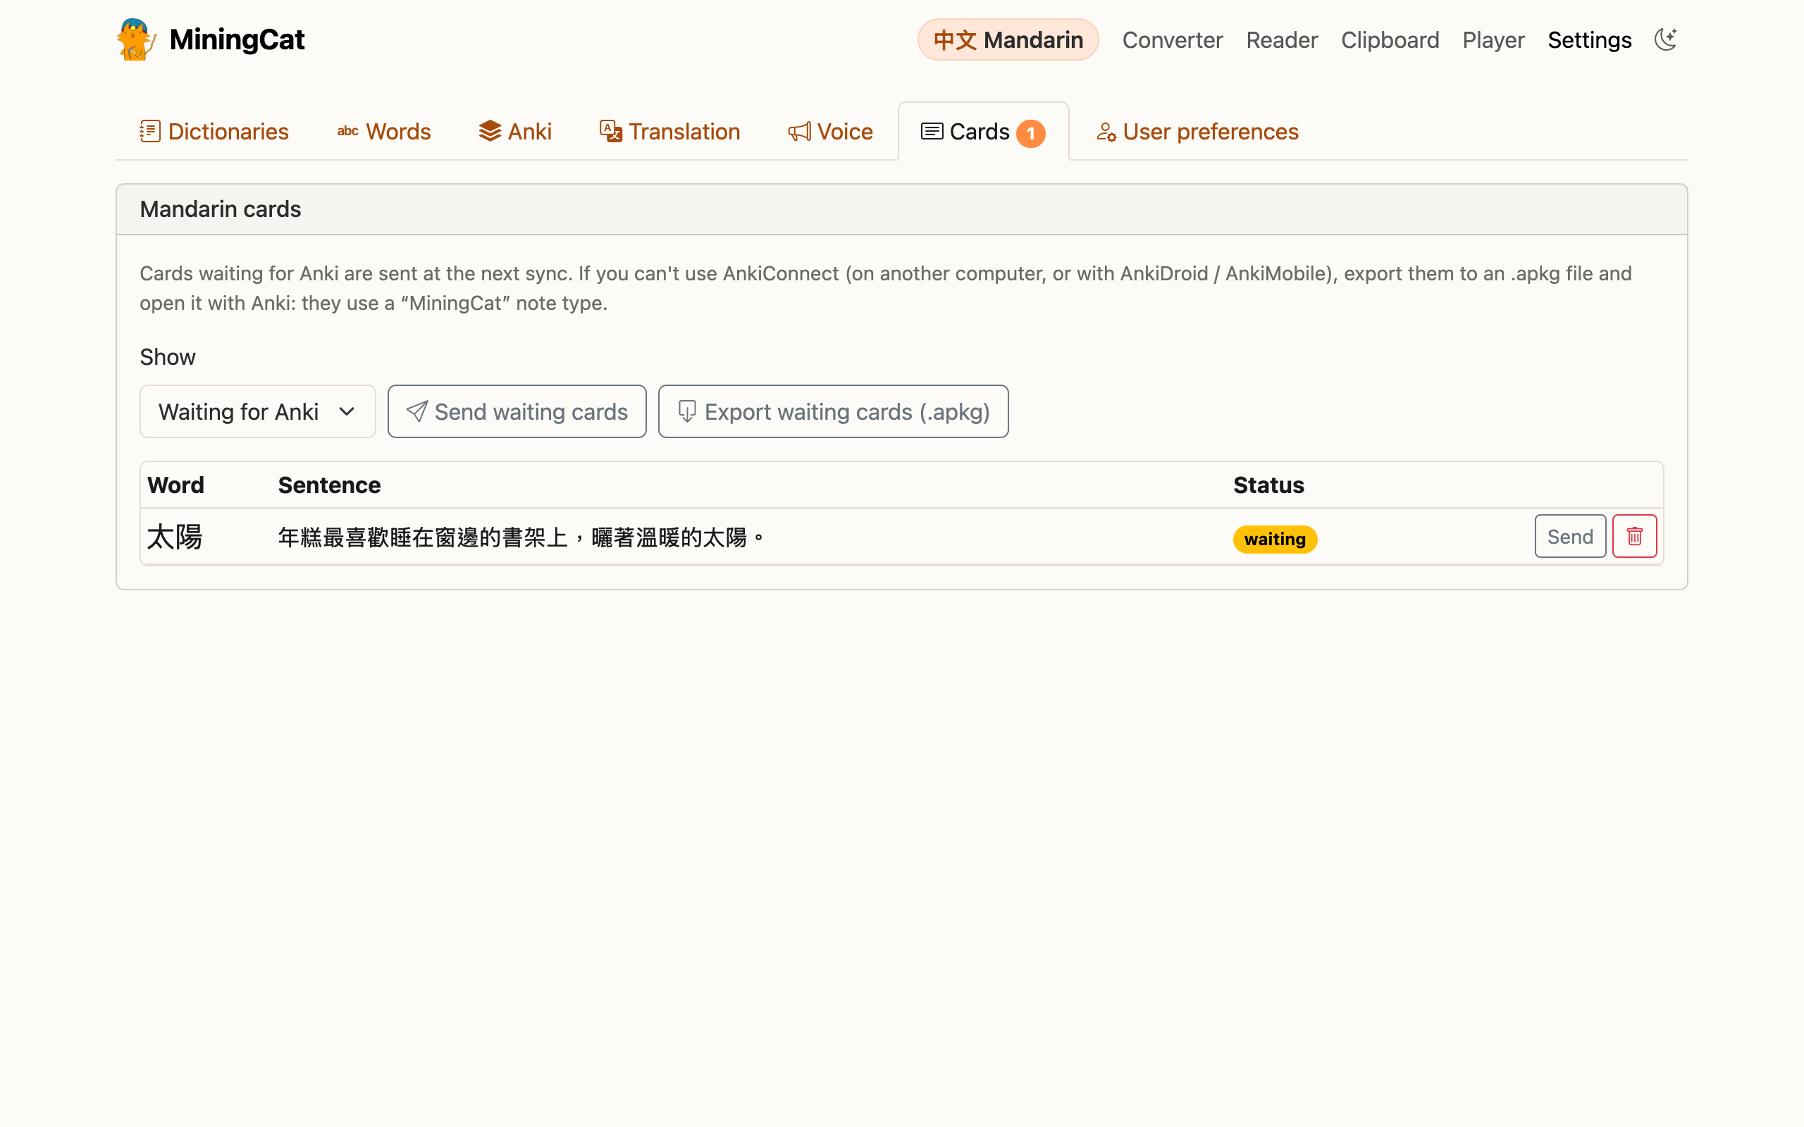
Task: Send the 太陽 card to Anki
Action: click(1570, 536)
